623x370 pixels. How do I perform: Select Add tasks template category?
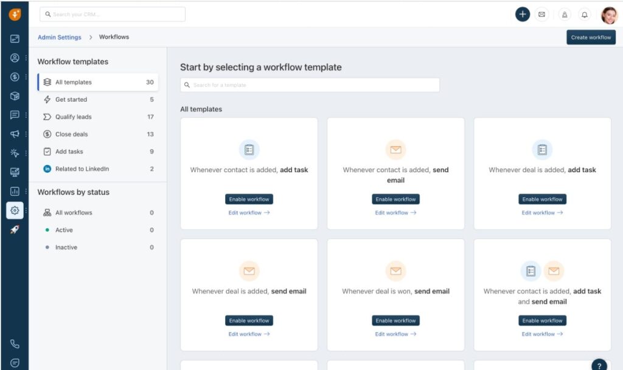pyautogui.click(x=98, y=152)
